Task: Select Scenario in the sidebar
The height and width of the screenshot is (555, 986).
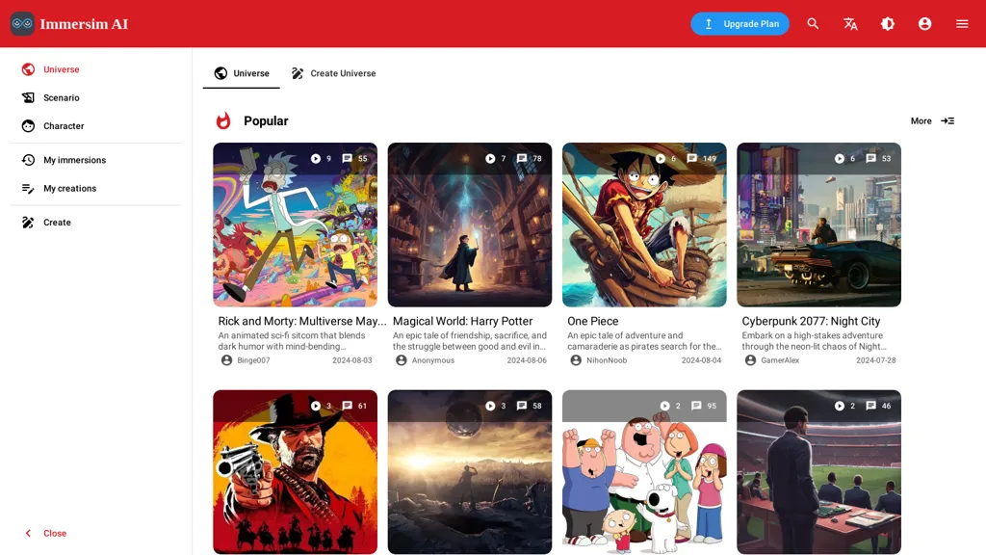Action: [x=95, y=97]
